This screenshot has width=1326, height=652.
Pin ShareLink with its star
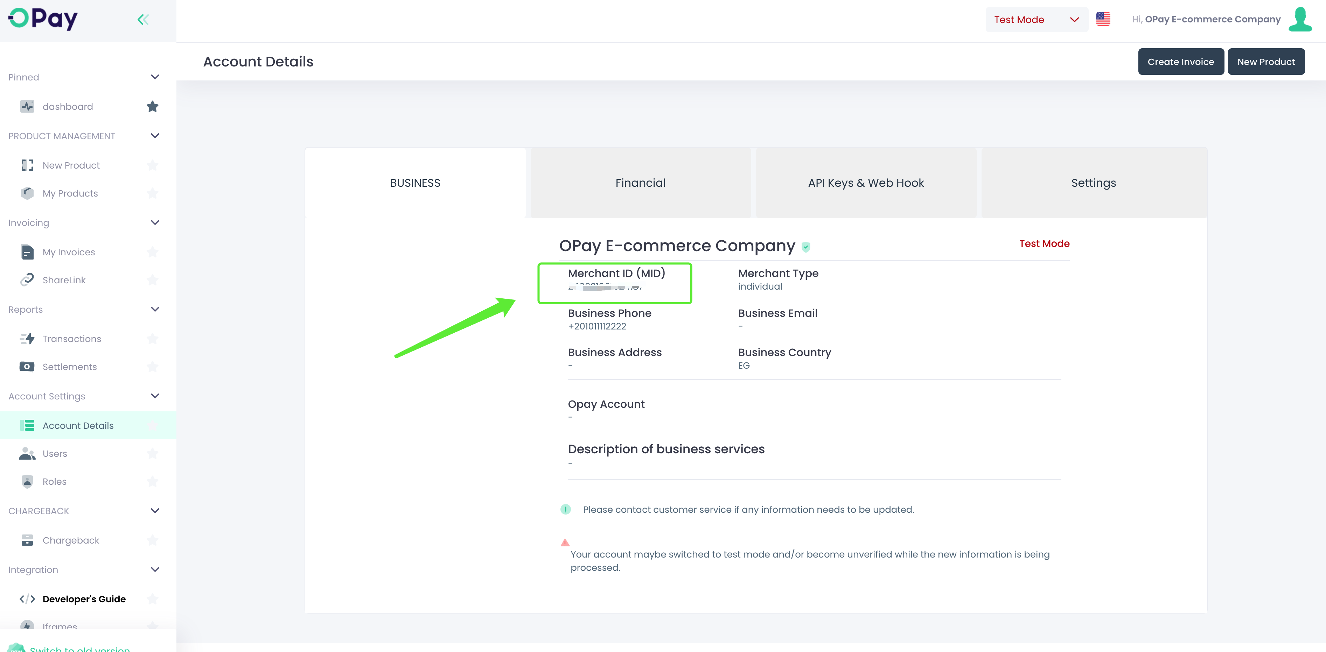152,280
